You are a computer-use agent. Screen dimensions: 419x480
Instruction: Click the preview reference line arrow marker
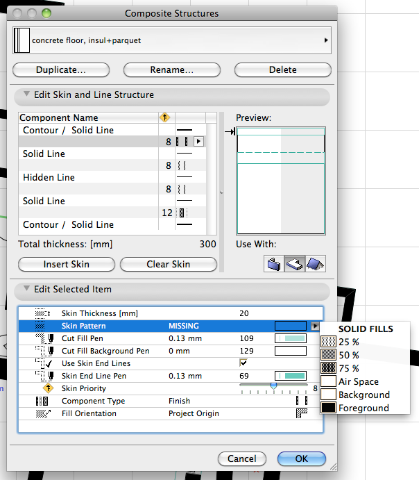[x=230, y=131]
